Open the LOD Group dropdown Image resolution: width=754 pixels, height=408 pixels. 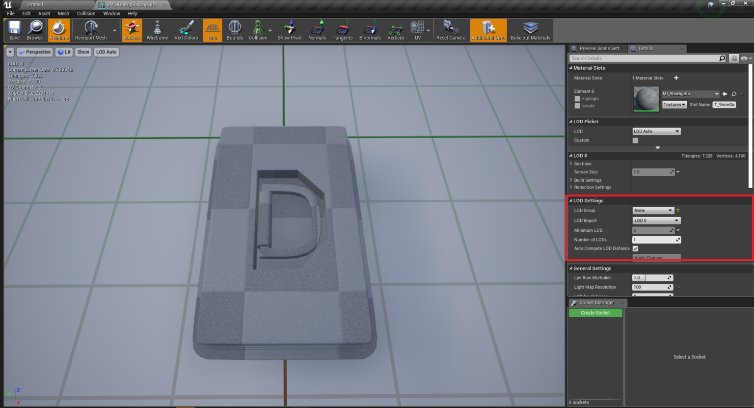pyautogui.click(x=653, y=210)
